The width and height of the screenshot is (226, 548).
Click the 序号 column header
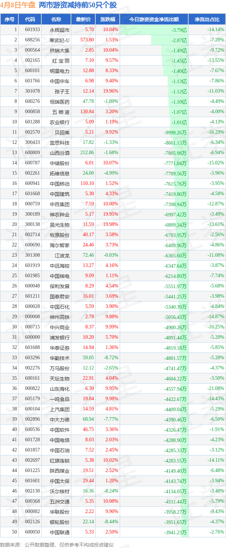[10, 19]
